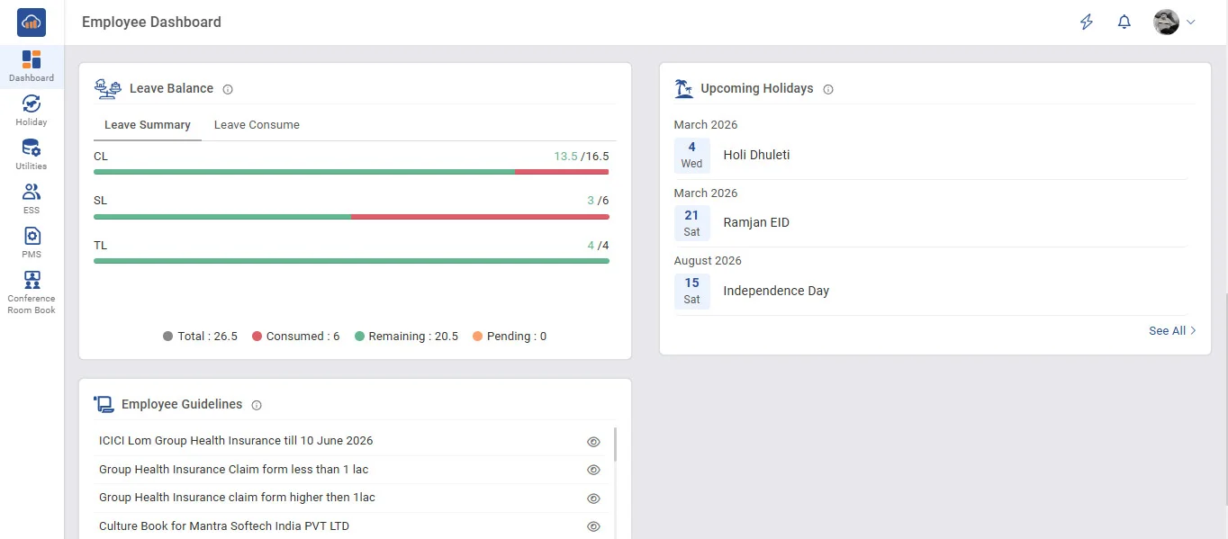Open the profile avatar menu

1166,22
